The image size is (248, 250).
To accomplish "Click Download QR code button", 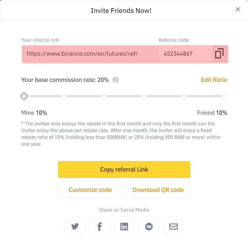I will click(x=158, y=190).
